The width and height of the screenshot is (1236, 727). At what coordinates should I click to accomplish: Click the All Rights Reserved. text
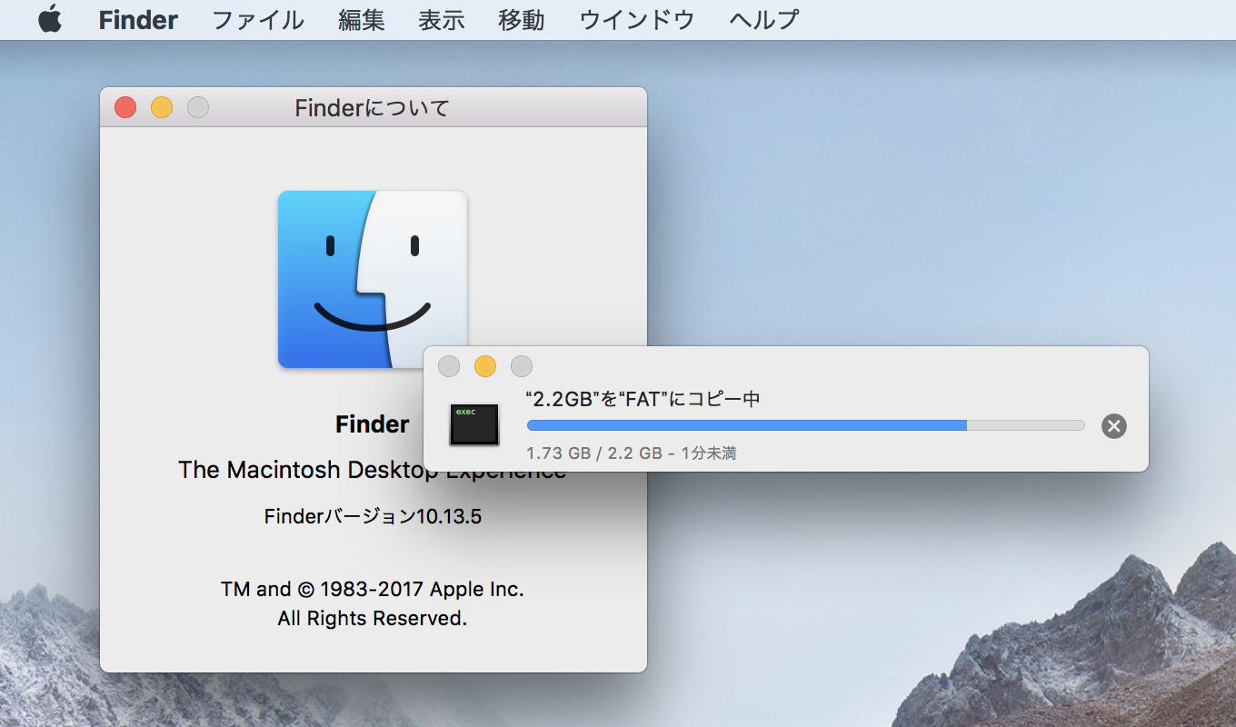pyautogui.click(x=373, y=618)
